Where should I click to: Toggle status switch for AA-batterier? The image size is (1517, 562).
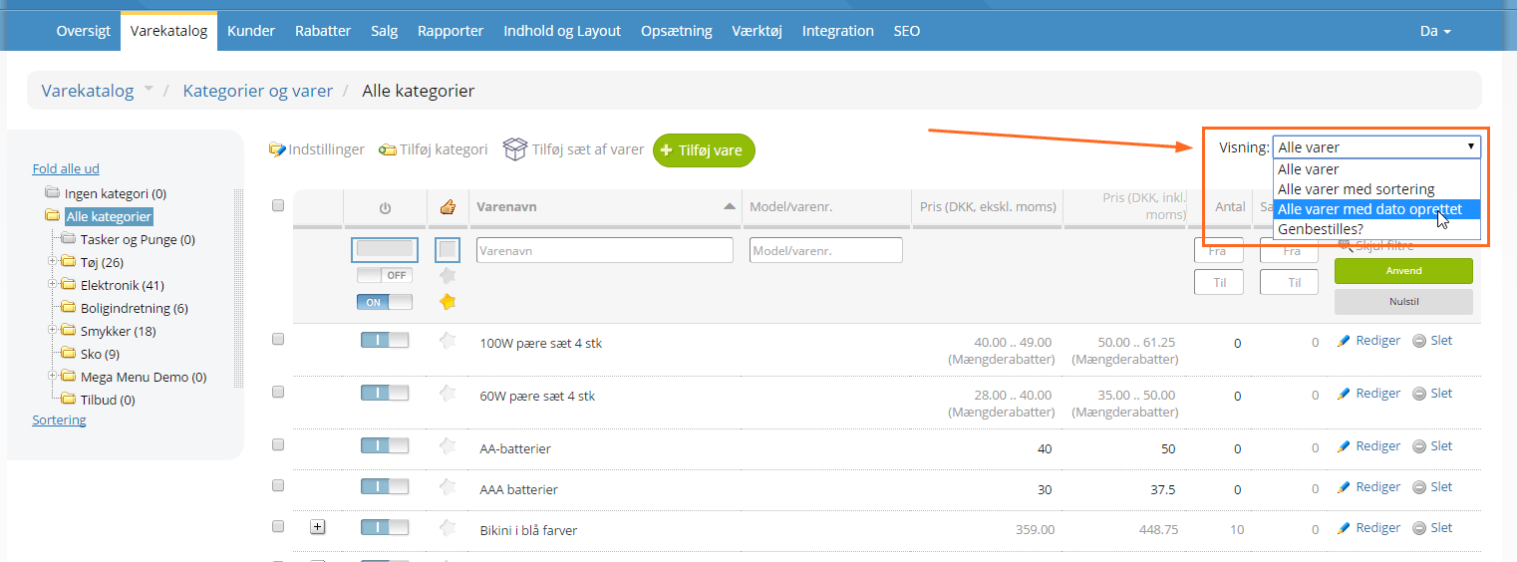[385, 445]
